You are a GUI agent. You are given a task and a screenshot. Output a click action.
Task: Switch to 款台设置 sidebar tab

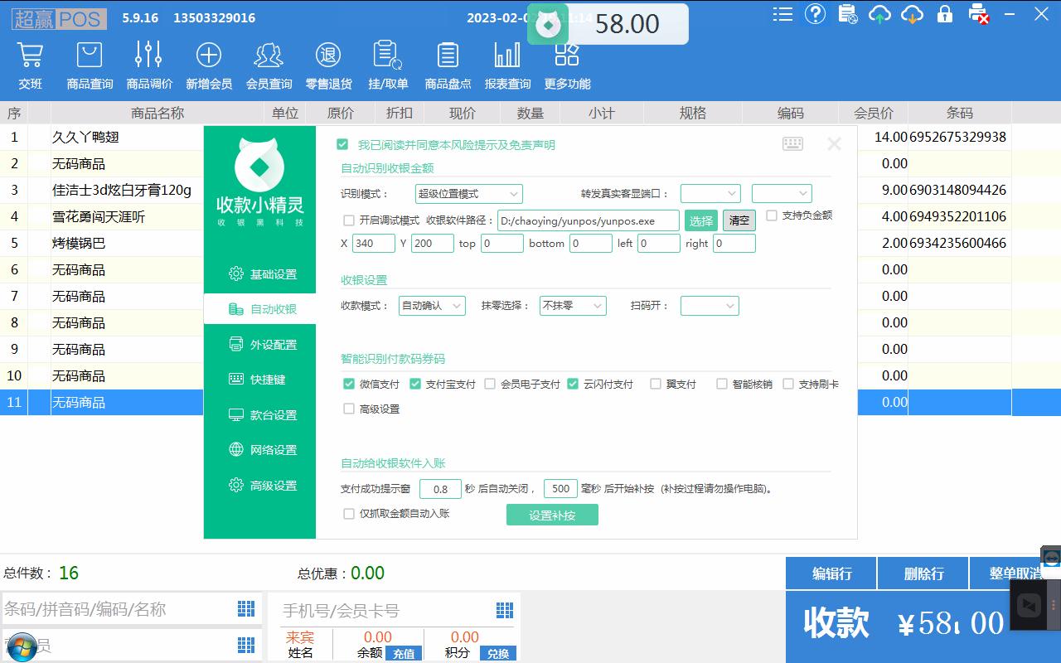[262, 415]
